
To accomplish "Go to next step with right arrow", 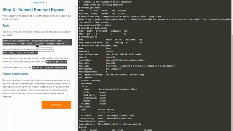I will pos(46,3).
